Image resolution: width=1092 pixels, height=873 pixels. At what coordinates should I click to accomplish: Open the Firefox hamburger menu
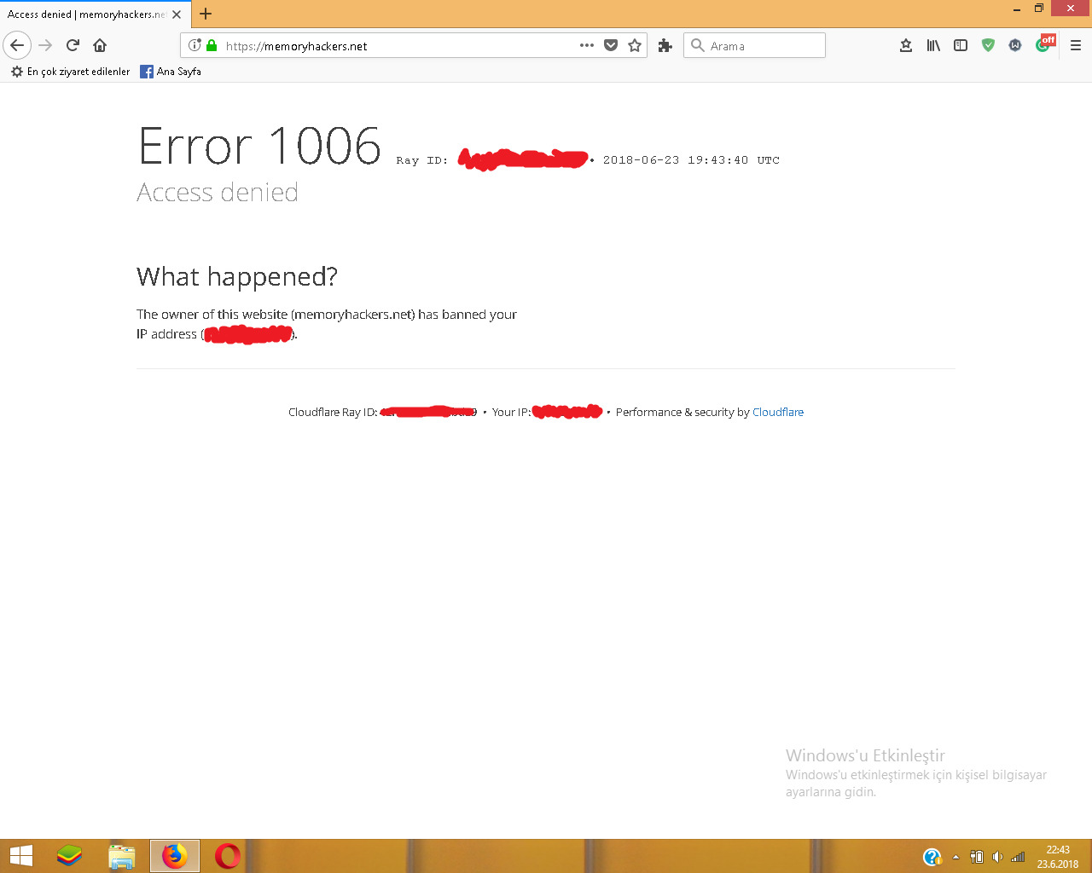click(1075, 45)
